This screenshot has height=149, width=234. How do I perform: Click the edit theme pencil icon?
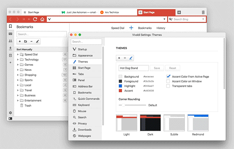[x=131, y=58]
